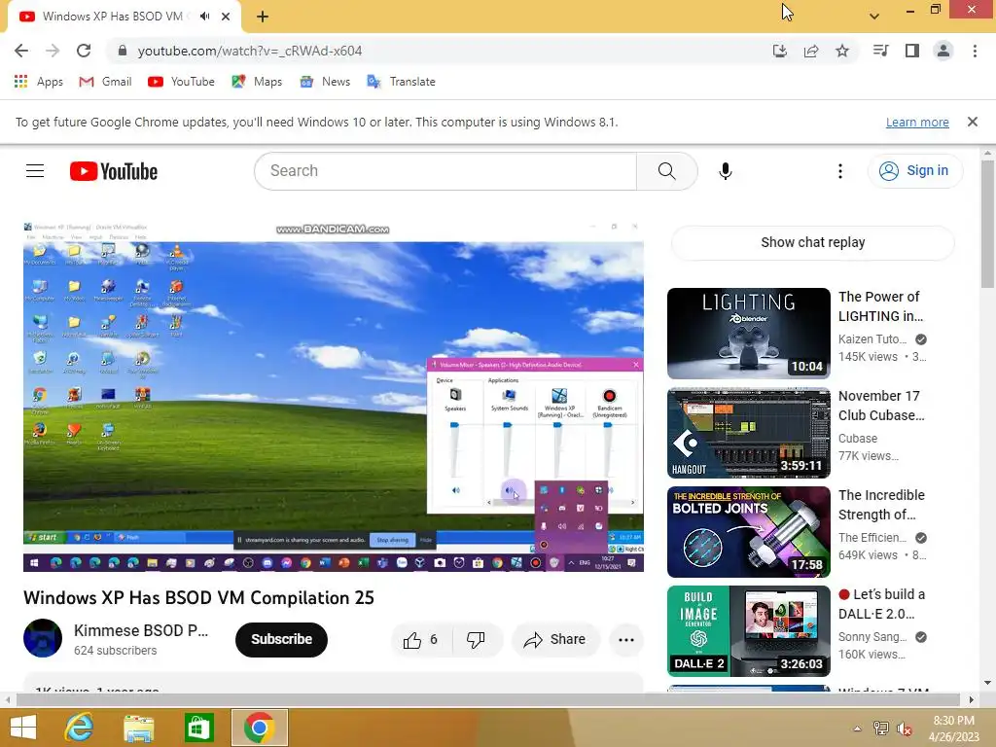Click the vertical page scrollbar
The height and width of the screenshot is (747, 996).
tap(988, 223)
